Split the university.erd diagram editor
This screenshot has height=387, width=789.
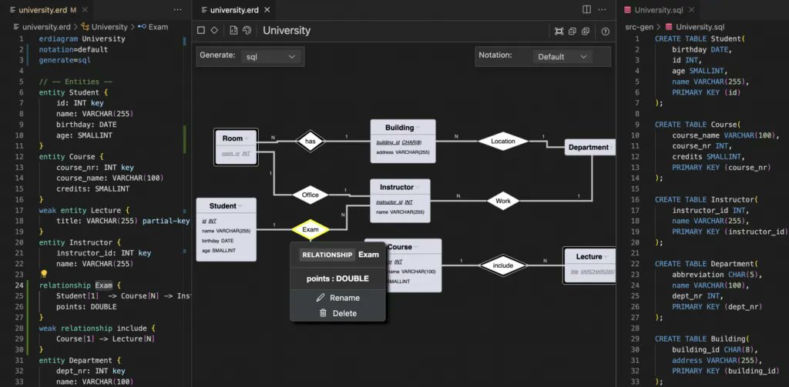(586, 9)
